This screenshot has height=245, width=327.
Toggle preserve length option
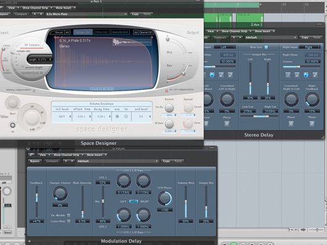(x=23, y=67)
